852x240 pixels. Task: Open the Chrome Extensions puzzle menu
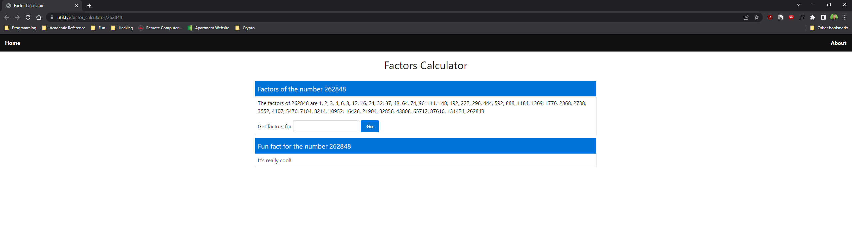(x=812, y=17)
